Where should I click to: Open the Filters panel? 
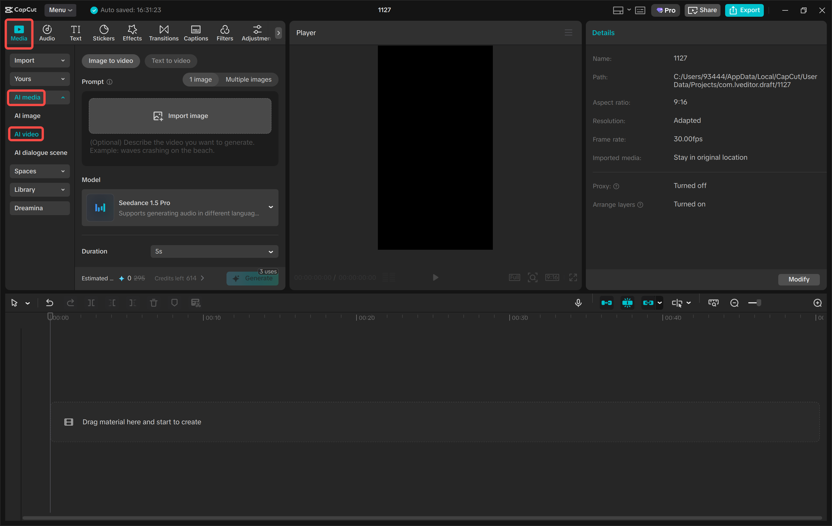[224, 33]
